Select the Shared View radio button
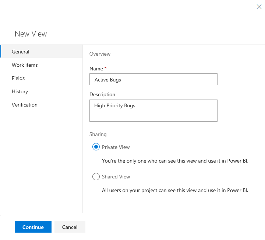265x240 pixels. pyautogui.click(x=96, y=177)
